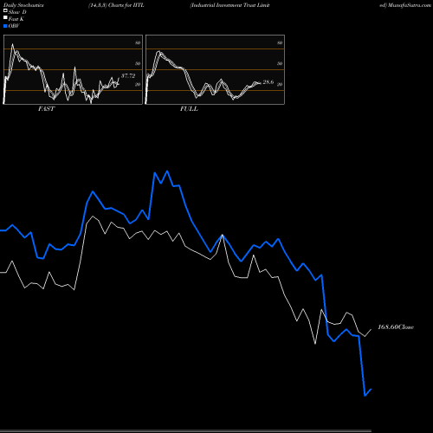Click the 28.6 value in FULL chart
Screen dimensions: 433x433
(x=268, y=82)
